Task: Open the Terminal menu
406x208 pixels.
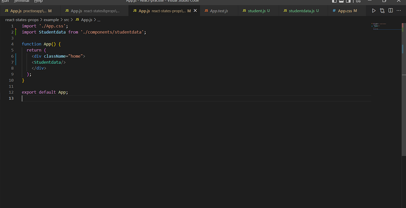Action: (x=21, y=1)
